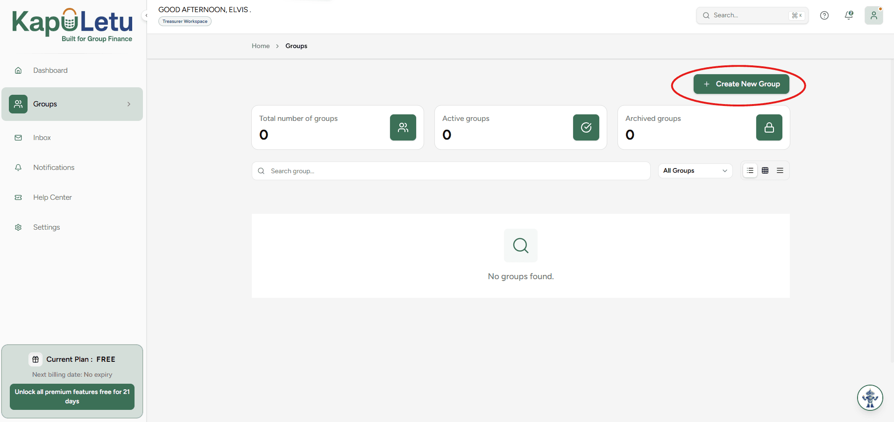Click the 'No groups found.' text
The height and width of the screenshot is (422, 894).
coord(521,276)
